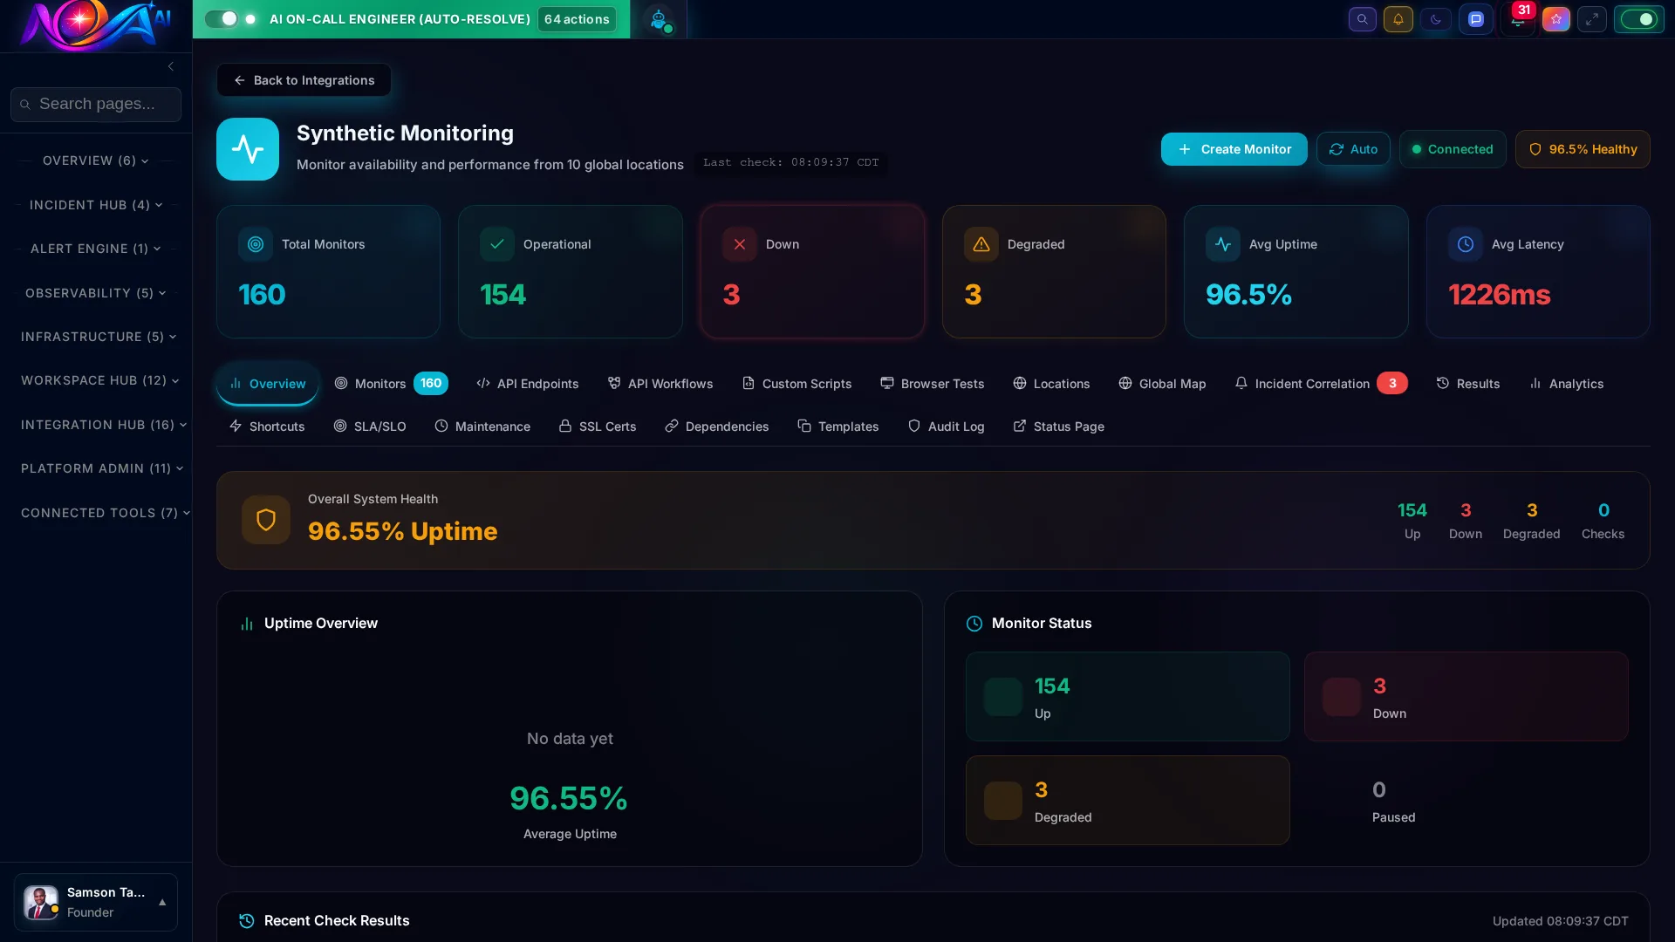This screenshot has height=942, width=1675.
Task: Toggle dark mode with the moon icon
Action: click(1436, 19)
